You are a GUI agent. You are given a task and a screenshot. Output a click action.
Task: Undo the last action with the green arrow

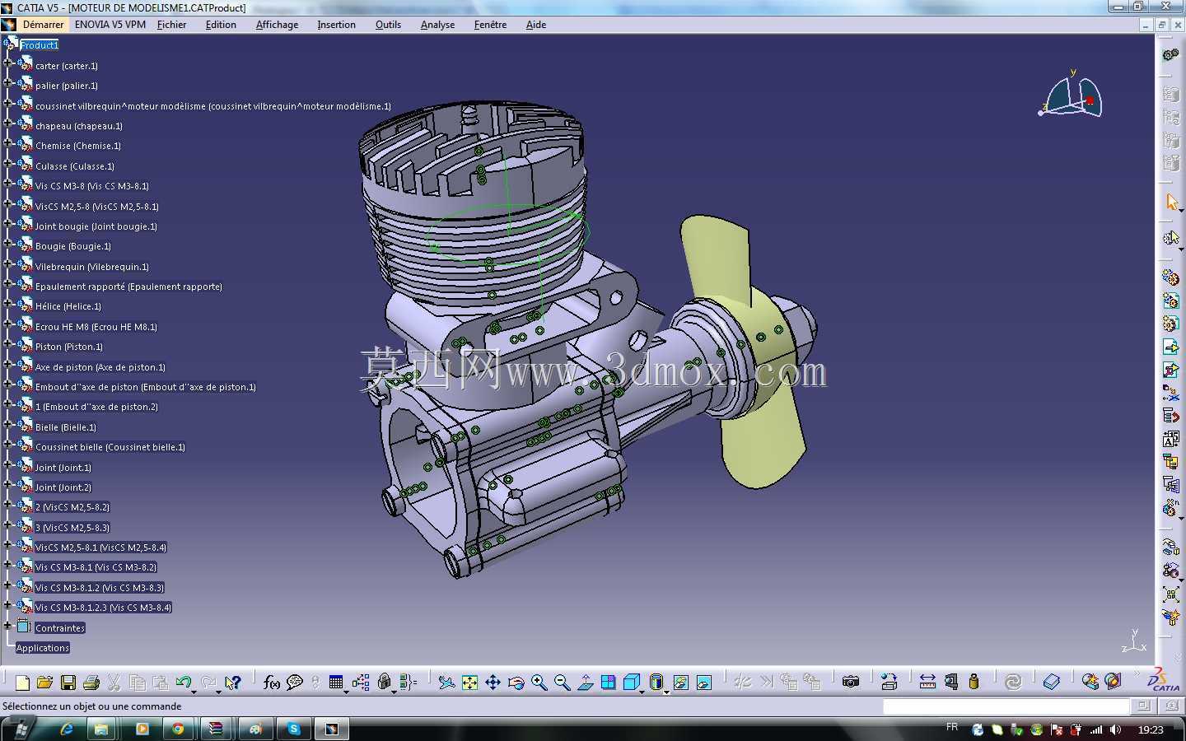coord(184,683)
